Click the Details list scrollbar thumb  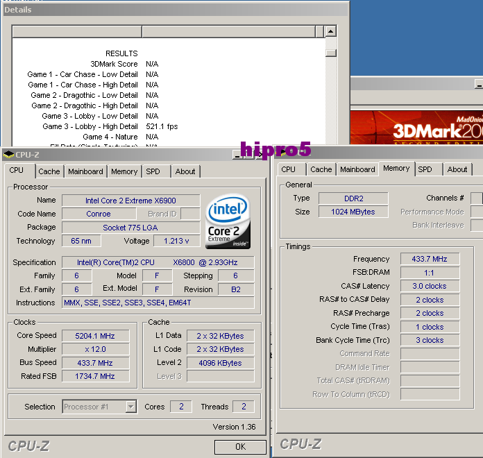[x=331, y=53]
